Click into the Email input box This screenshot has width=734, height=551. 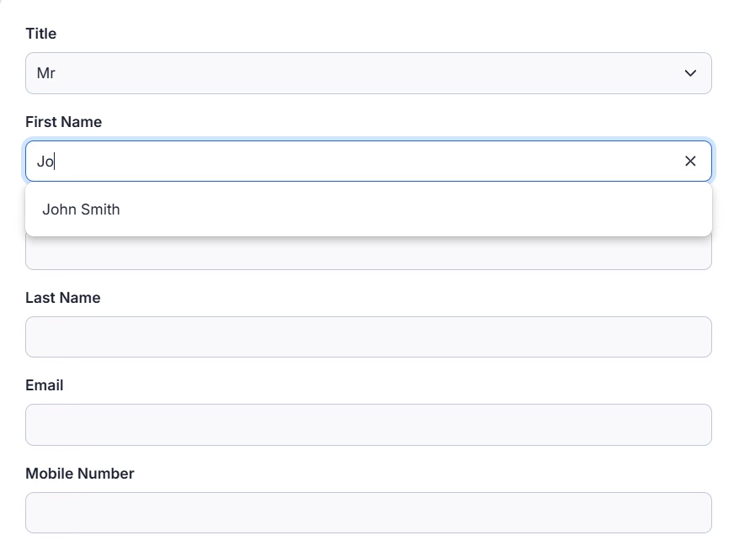pyautogui.click(x=368, y=425)
